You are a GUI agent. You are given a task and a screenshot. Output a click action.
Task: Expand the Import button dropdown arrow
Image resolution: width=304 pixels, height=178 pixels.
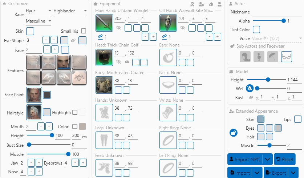point(257,173)
